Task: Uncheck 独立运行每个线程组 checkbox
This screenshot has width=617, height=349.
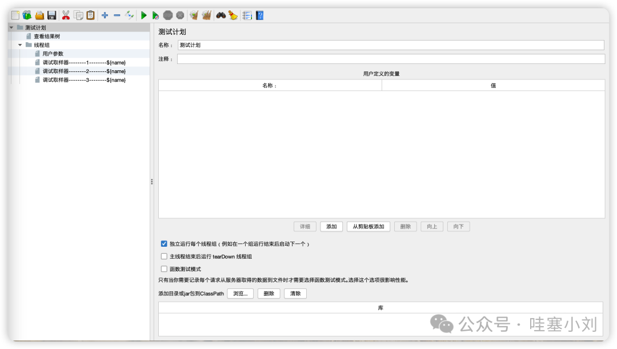Action: pos(164,244)
